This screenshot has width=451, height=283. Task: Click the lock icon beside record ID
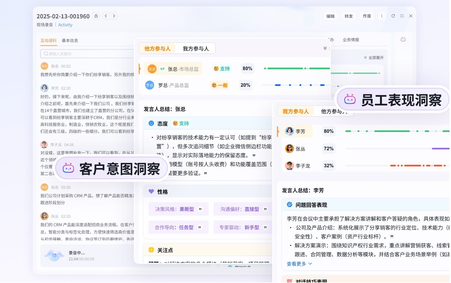(x=96, y=16)
